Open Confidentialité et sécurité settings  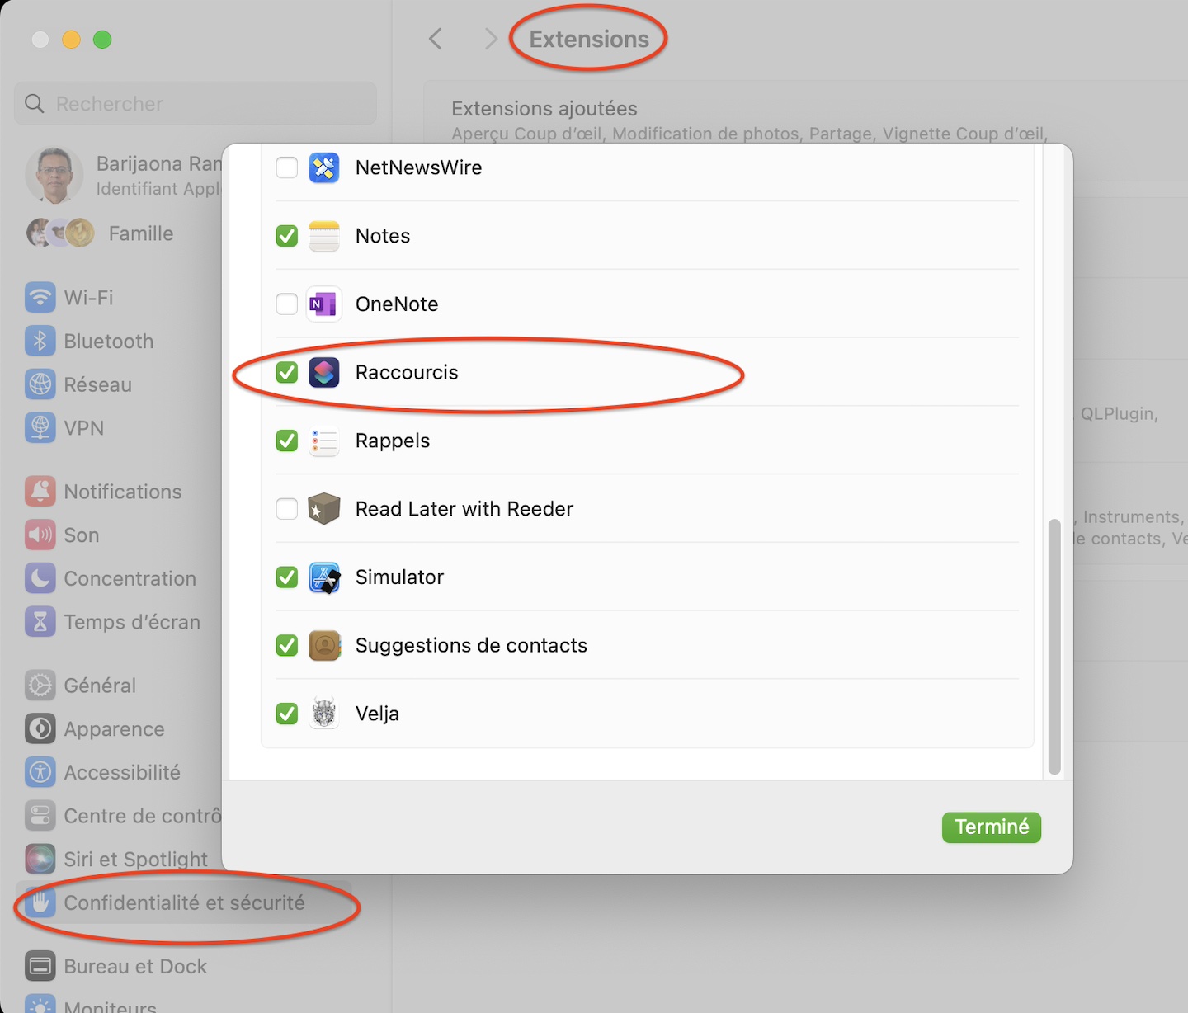click(x=184, y=903)
